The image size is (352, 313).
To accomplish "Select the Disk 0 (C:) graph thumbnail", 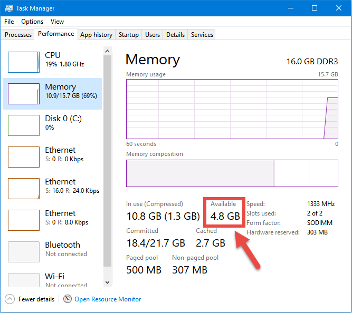I will pyautogui.click(x=24, y=125).
